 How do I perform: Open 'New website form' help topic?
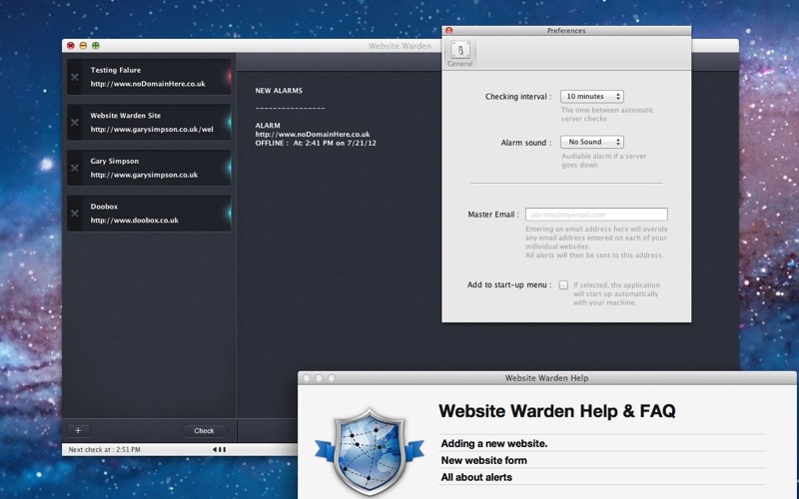pos(484,460)
